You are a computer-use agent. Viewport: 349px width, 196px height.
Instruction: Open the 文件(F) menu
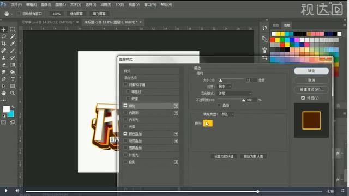pos(16,4)
